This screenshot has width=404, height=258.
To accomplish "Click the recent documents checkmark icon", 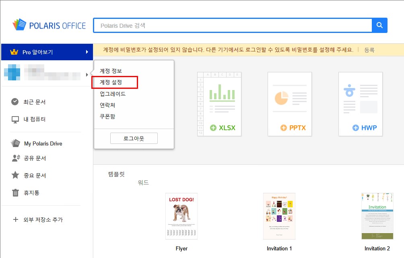I will tap(15, 102).
